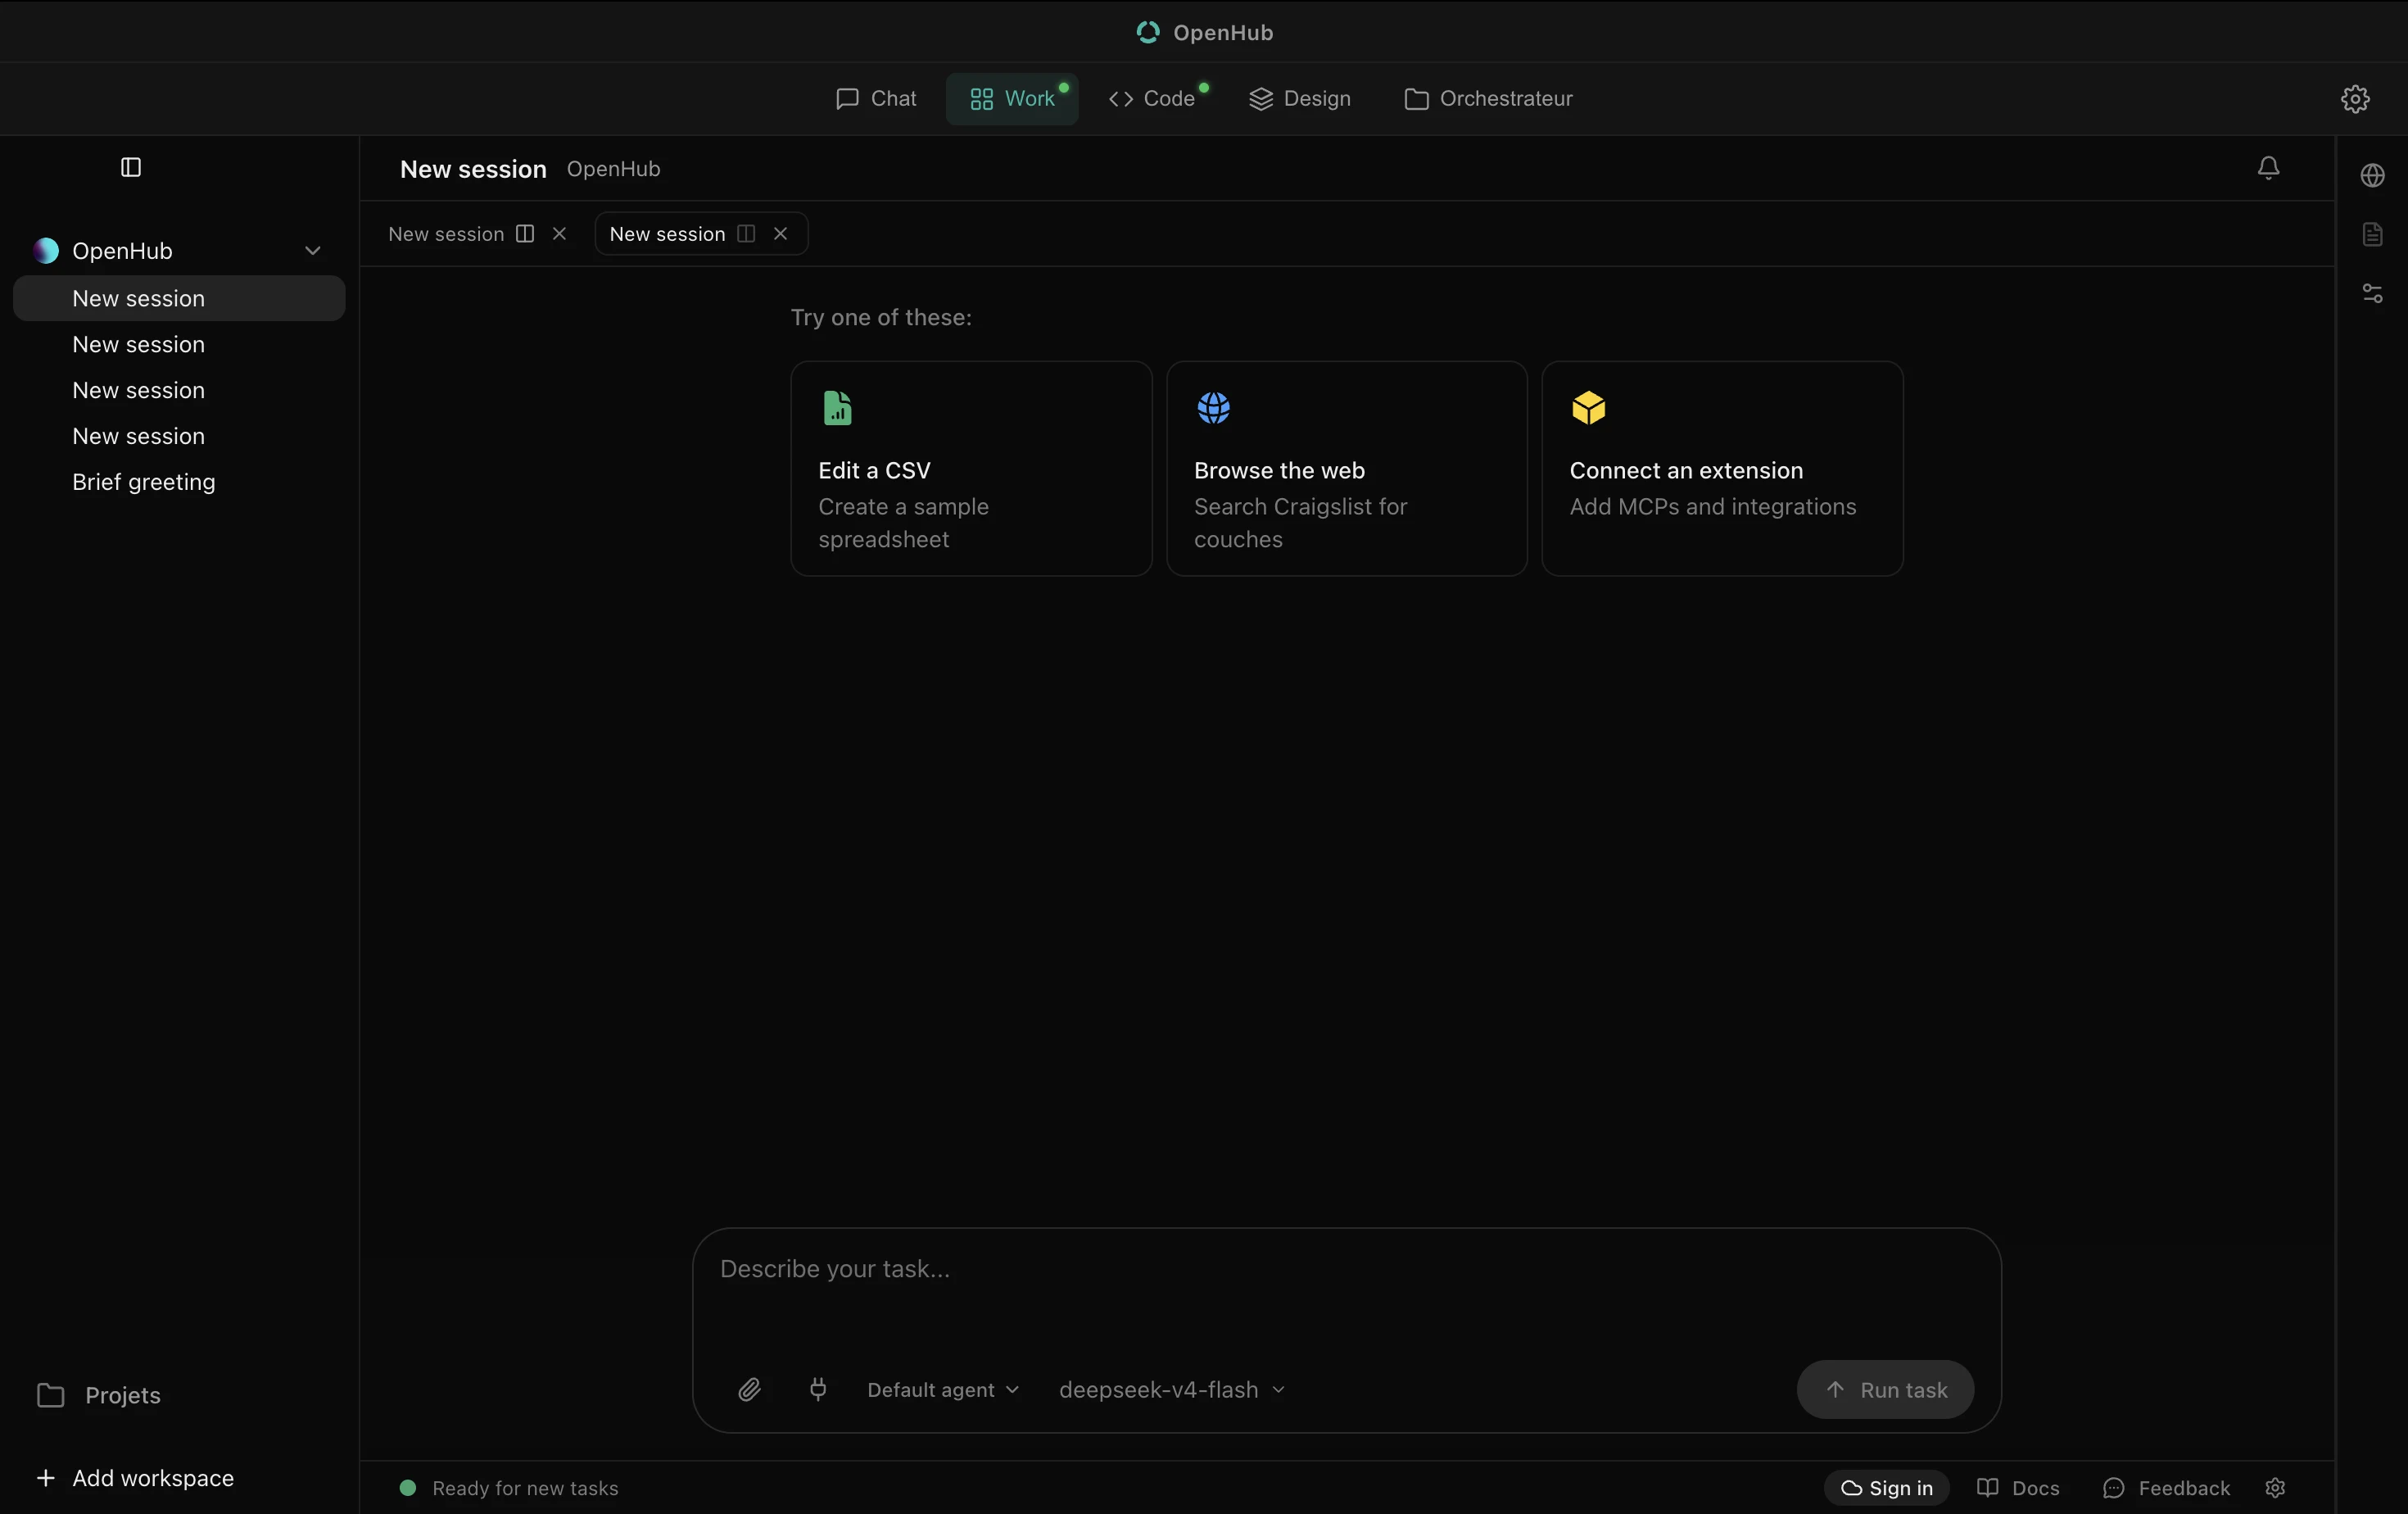
Task: Open the settings gear in top navigation bar
Action: tap(2355, 99)
